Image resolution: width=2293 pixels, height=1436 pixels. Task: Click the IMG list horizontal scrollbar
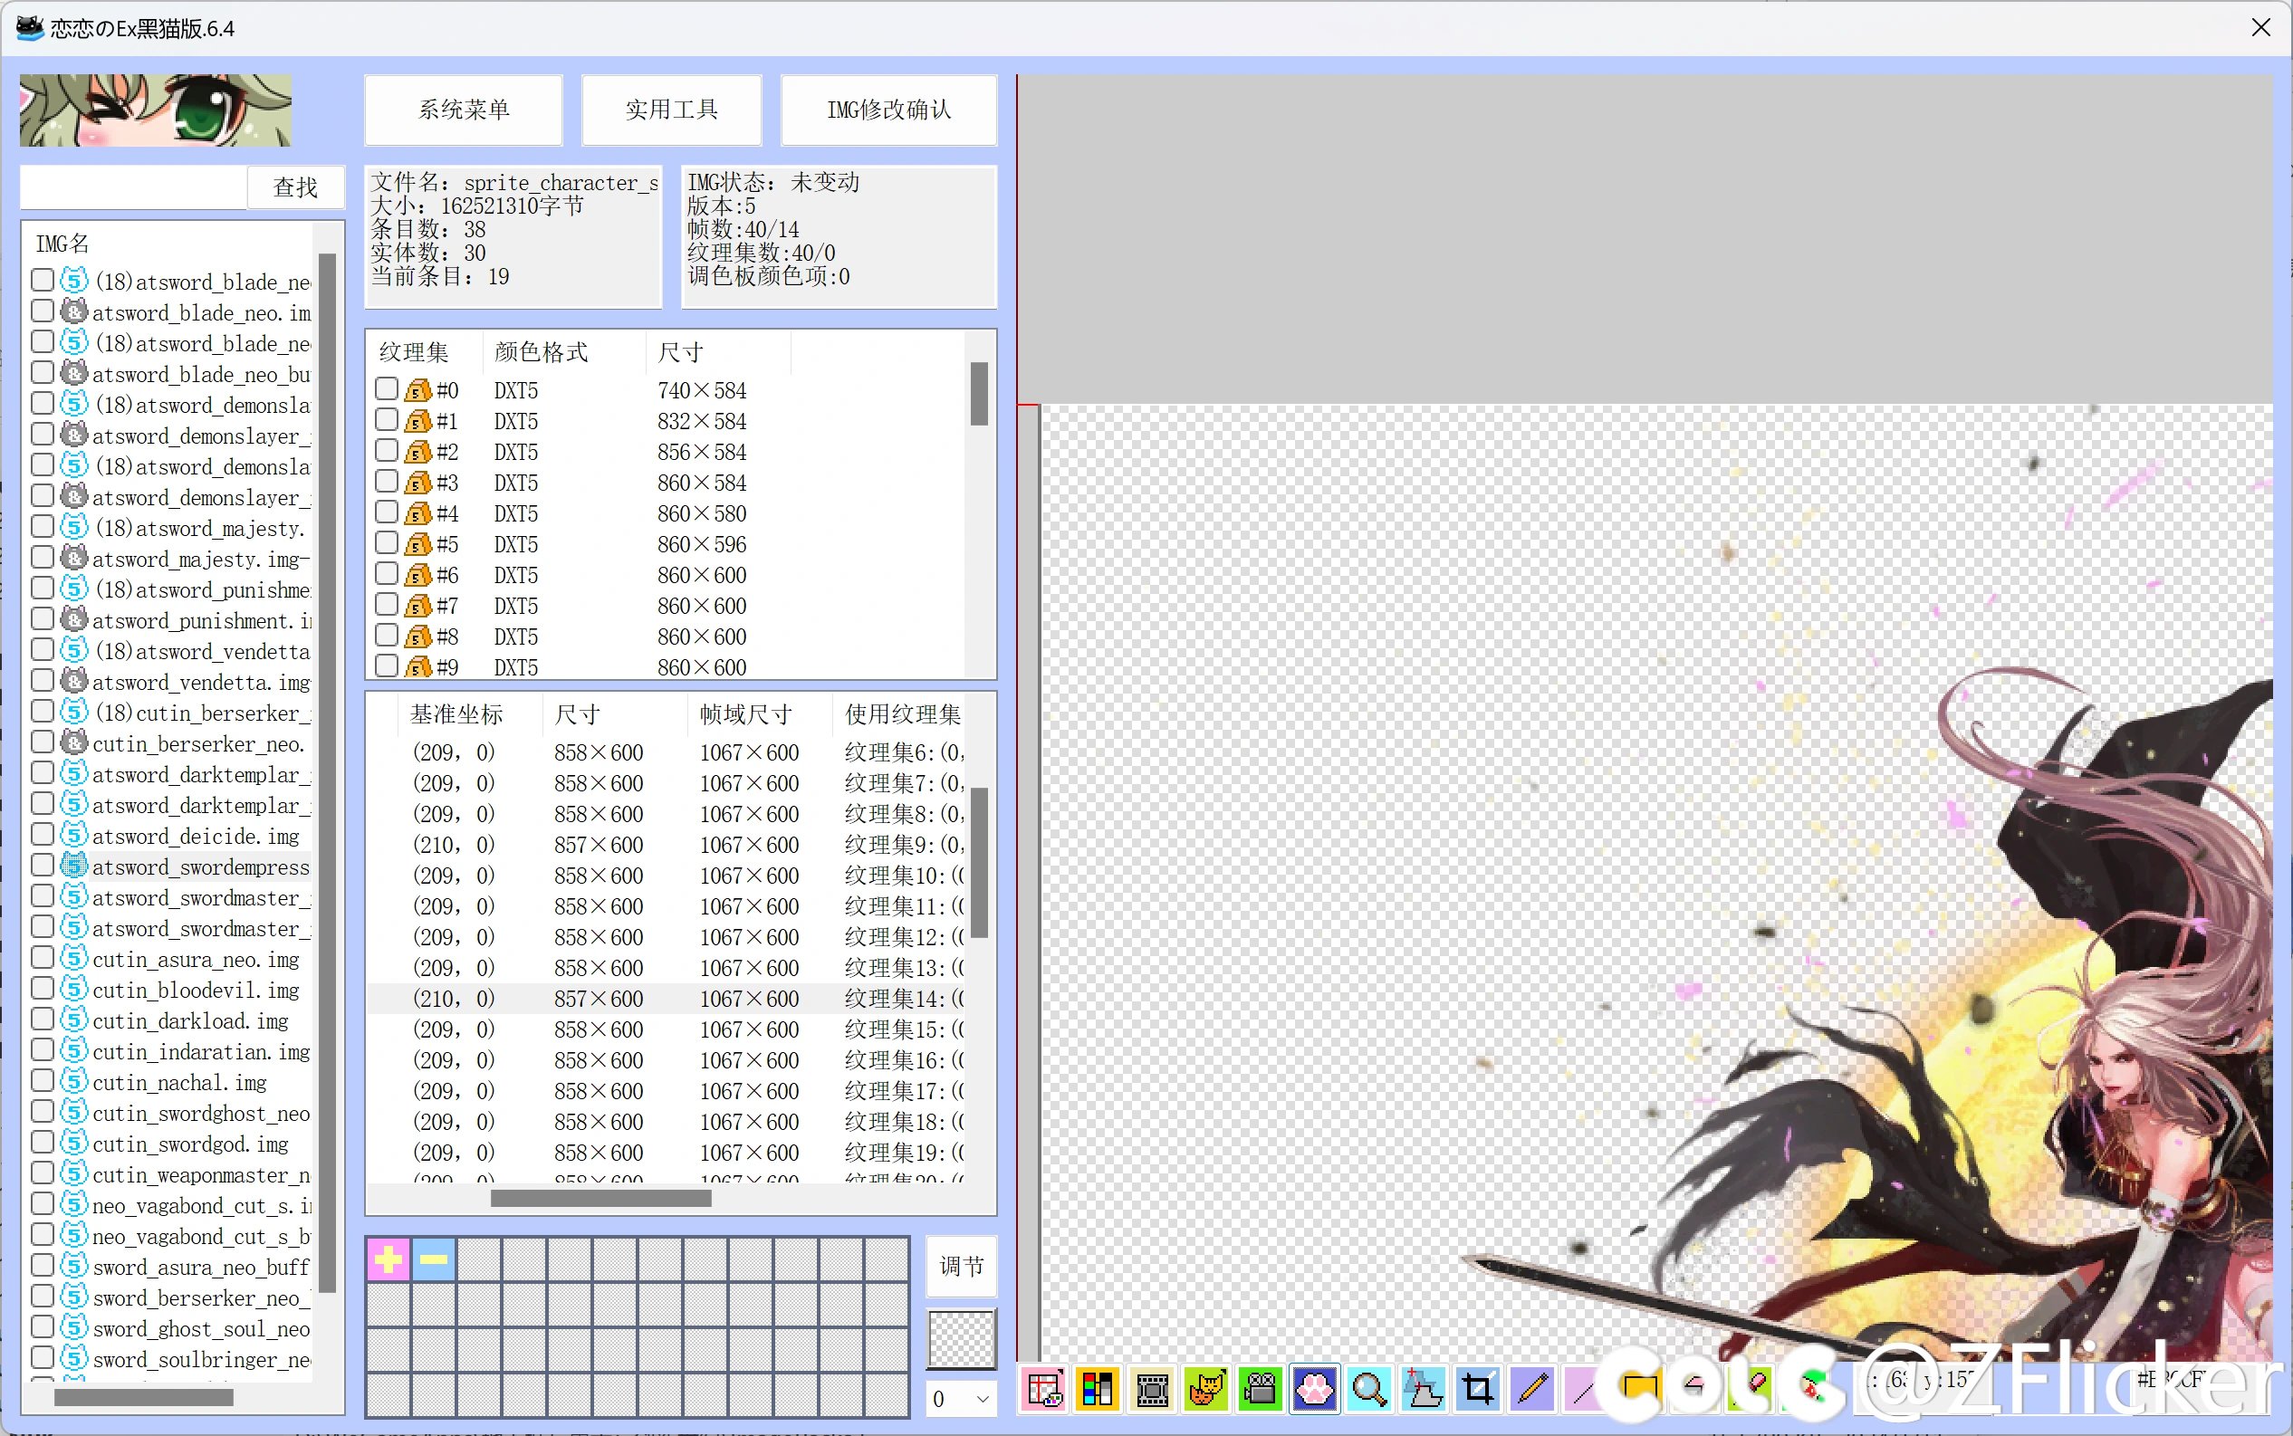click(x=143, y=1397)
